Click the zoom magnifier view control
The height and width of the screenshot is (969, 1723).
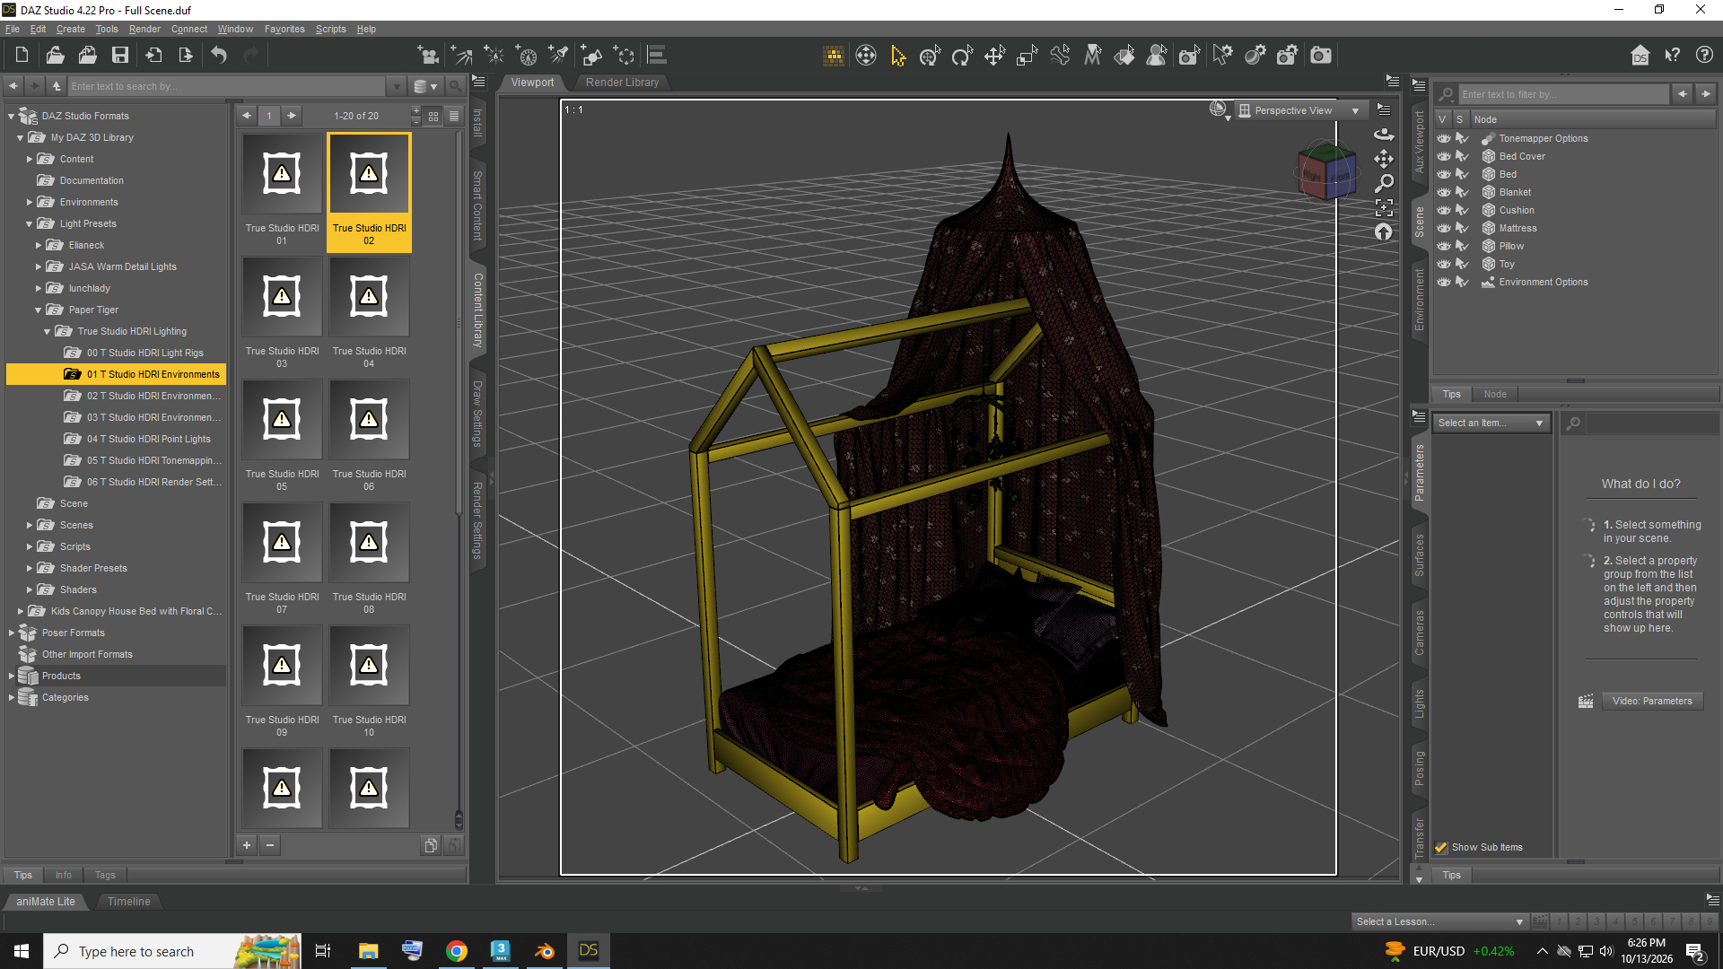[x=1384, y=183]
